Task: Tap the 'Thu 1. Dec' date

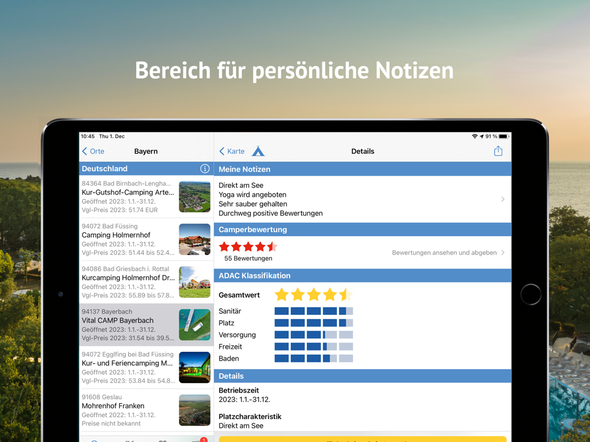Action: (x=112, y=137)
